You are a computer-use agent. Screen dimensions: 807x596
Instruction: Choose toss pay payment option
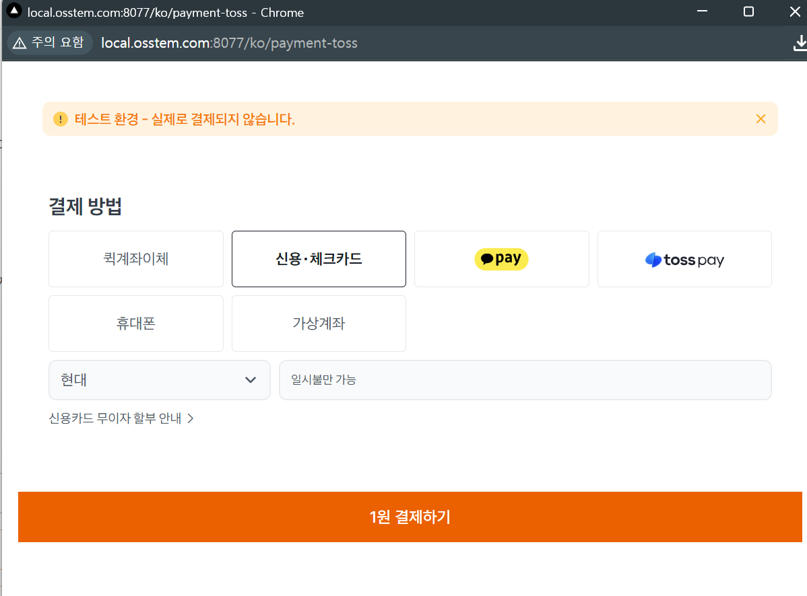coord(684,259)
